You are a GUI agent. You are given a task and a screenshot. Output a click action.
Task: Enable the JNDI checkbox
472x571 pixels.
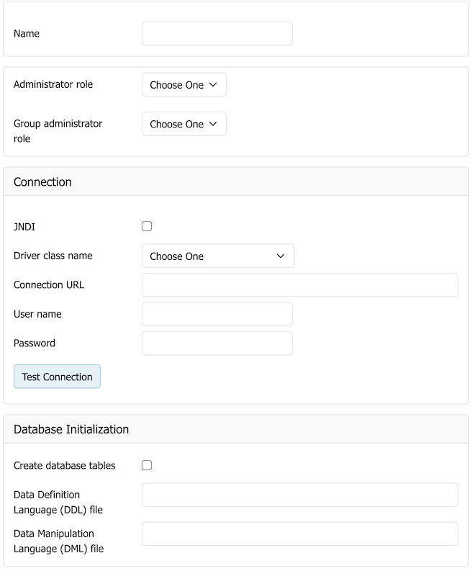pyautogui.click(x=147, y=226)
